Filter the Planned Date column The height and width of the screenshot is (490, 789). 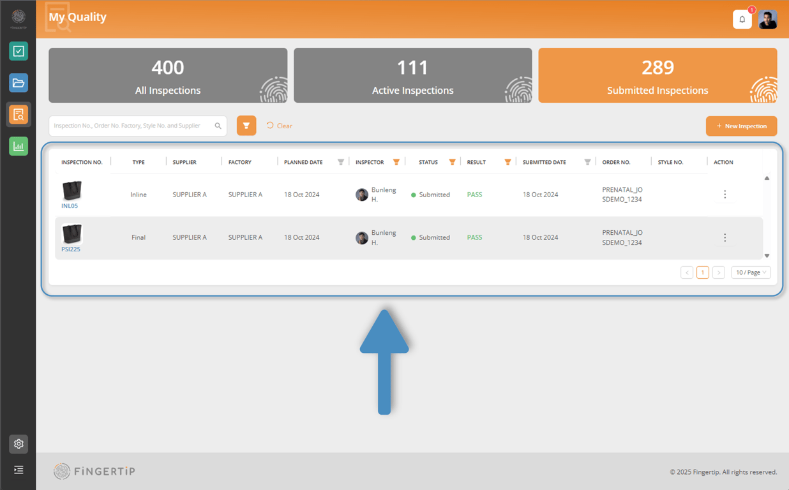(341, 162)
